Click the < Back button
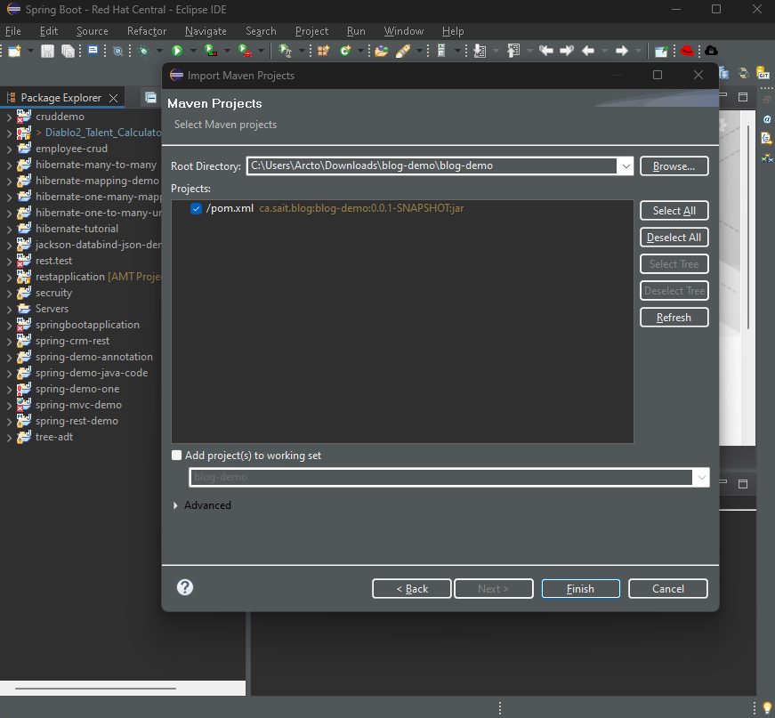This screenshot has height=718, width=775. [x=412, y=588]
